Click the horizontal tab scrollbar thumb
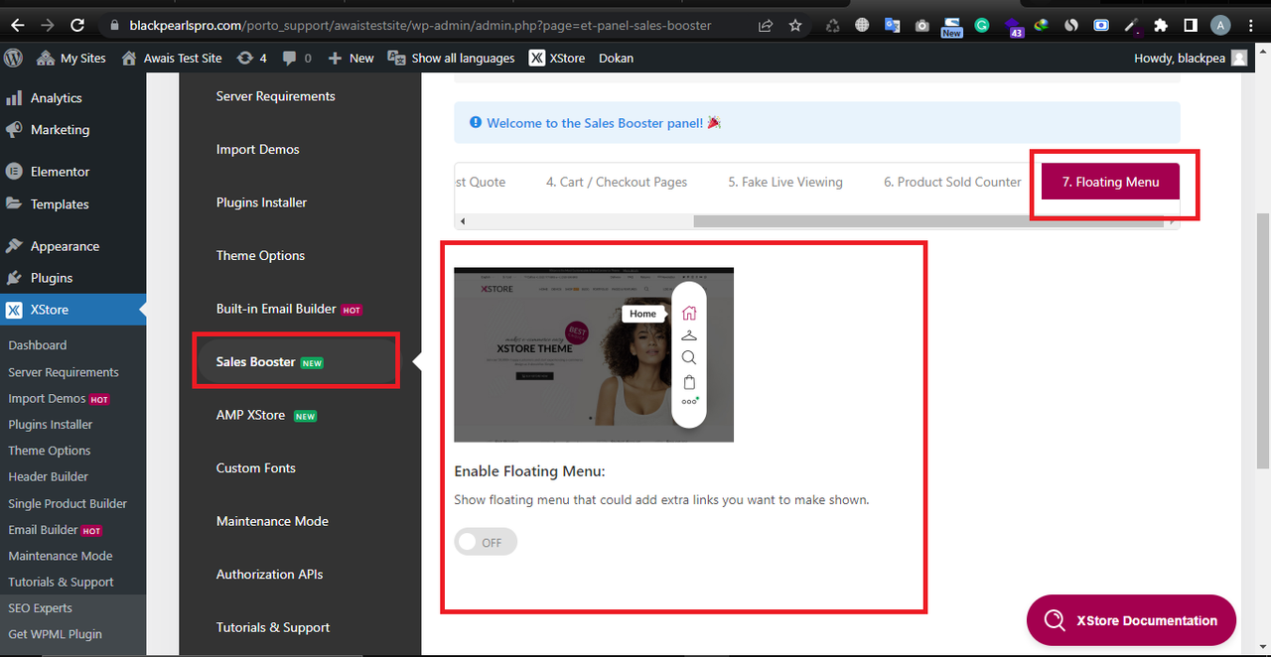 click(927, 221)
